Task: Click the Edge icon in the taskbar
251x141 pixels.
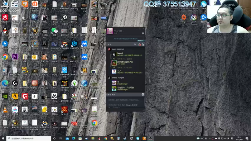Action: 74,138
